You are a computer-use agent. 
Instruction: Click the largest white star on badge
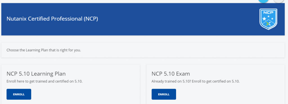(264, 18)
